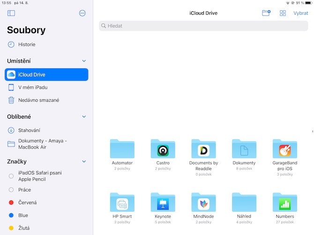Open the Automator folder
Screen dimensions: 314x235
pyautogui.click(x=122, y=149)
